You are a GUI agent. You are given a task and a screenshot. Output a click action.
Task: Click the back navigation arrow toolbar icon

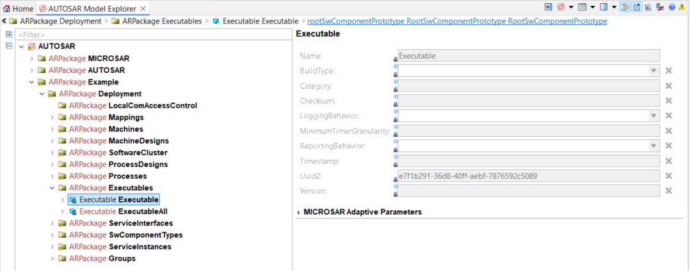point(549,7)
